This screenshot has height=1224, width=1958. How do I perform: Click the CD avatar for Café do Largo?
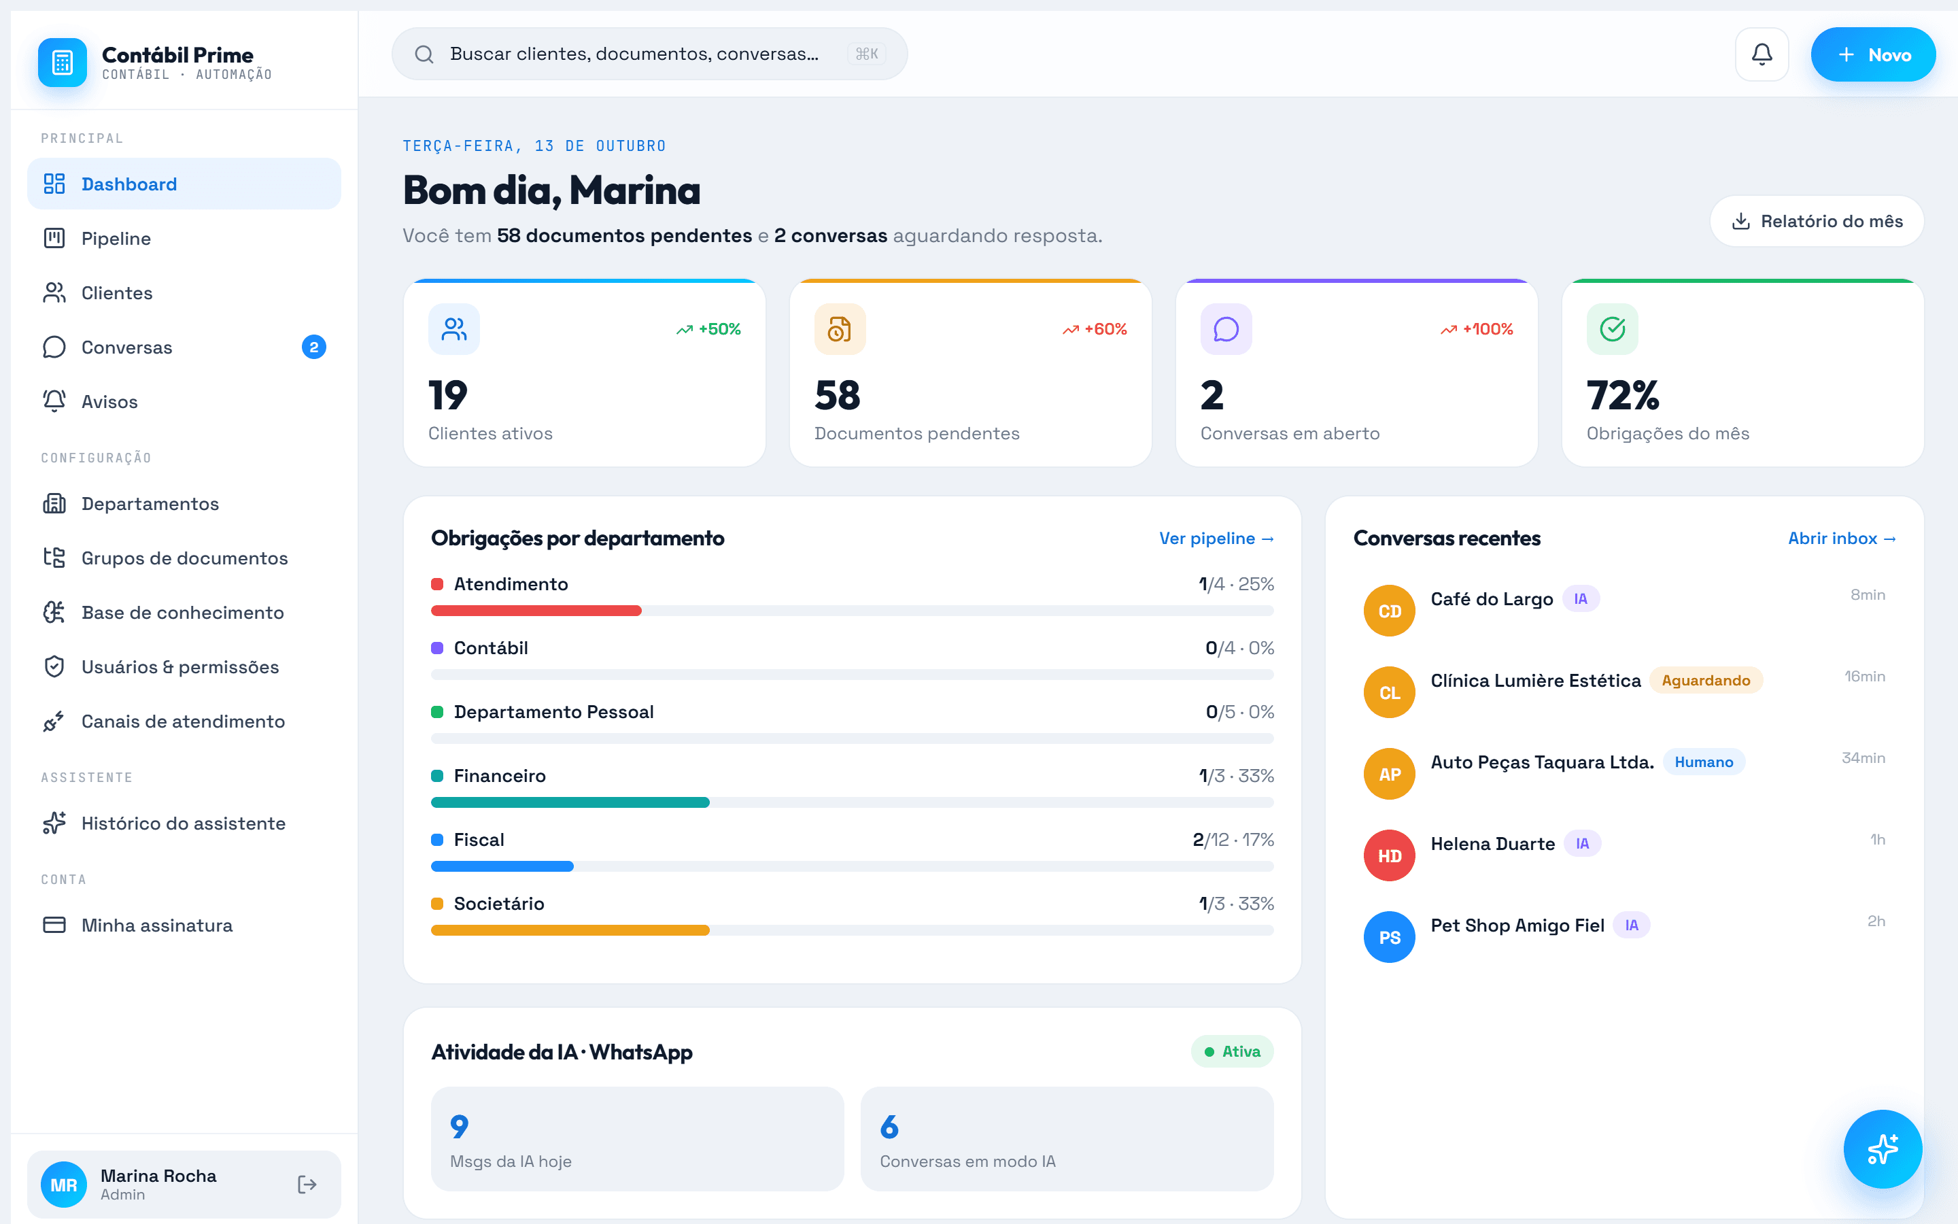pos(1389,611)
